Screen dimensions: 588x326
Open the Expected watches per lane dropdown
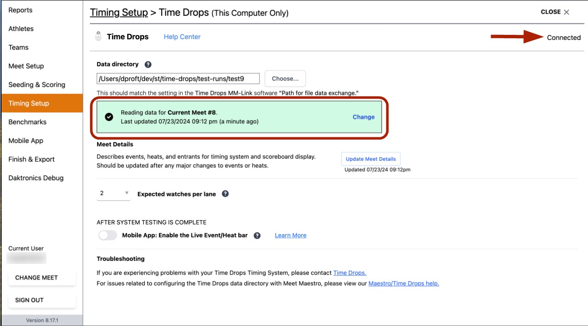tap(114, 193)
